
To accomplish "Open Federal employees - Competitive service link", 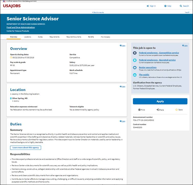I will tap(159, 53).
